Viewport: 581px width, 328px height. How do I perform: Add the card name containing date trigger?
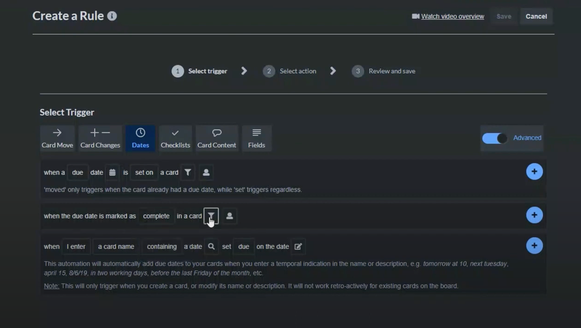[x=534, y=245]
